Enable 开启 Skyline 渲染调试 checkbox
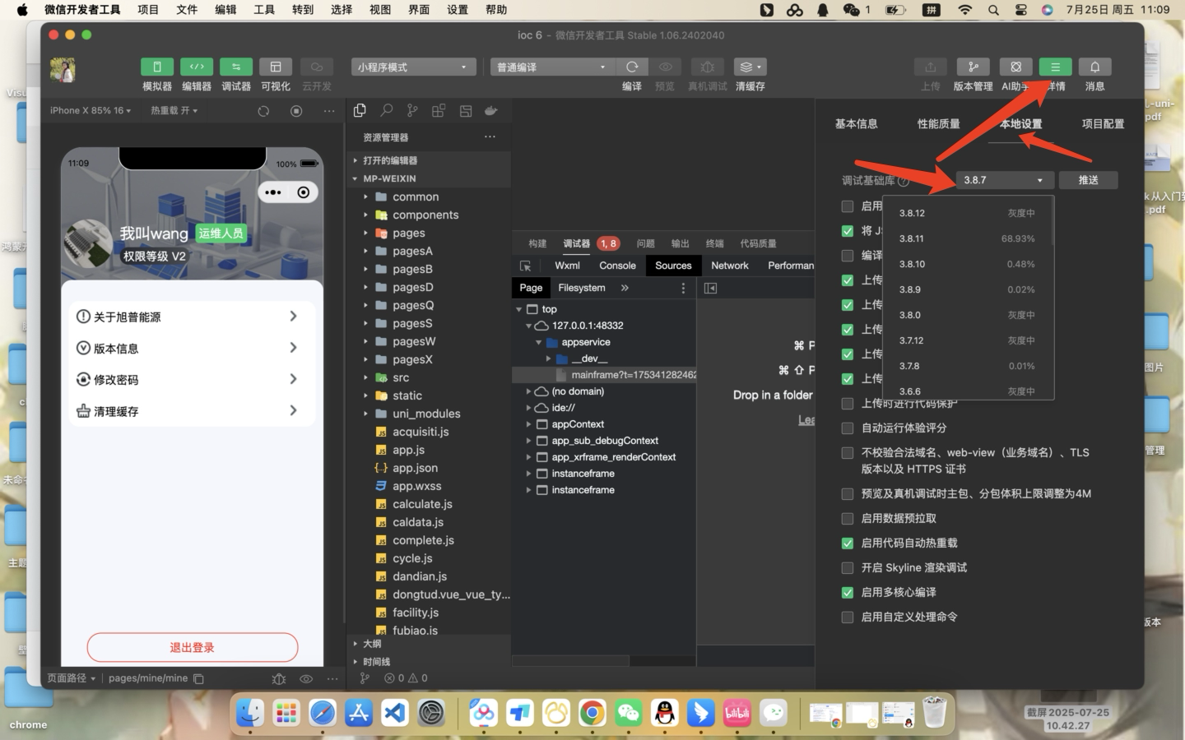 848,567
